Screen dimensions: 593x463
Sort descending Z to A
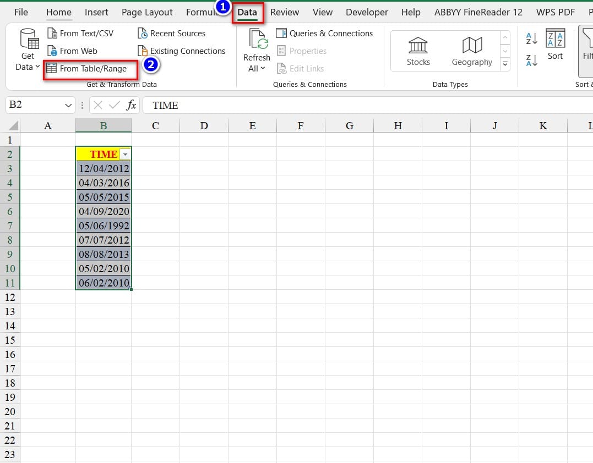click(x=532, y=60)
